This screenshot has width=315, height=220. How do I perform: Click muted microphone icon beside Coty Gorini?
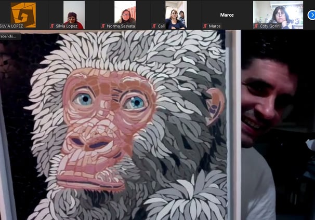point(256,26)
